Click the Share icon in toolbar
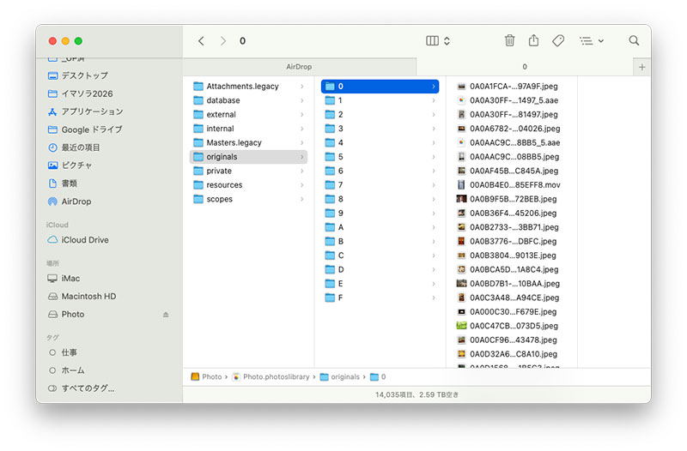 (x=533, y=40)
